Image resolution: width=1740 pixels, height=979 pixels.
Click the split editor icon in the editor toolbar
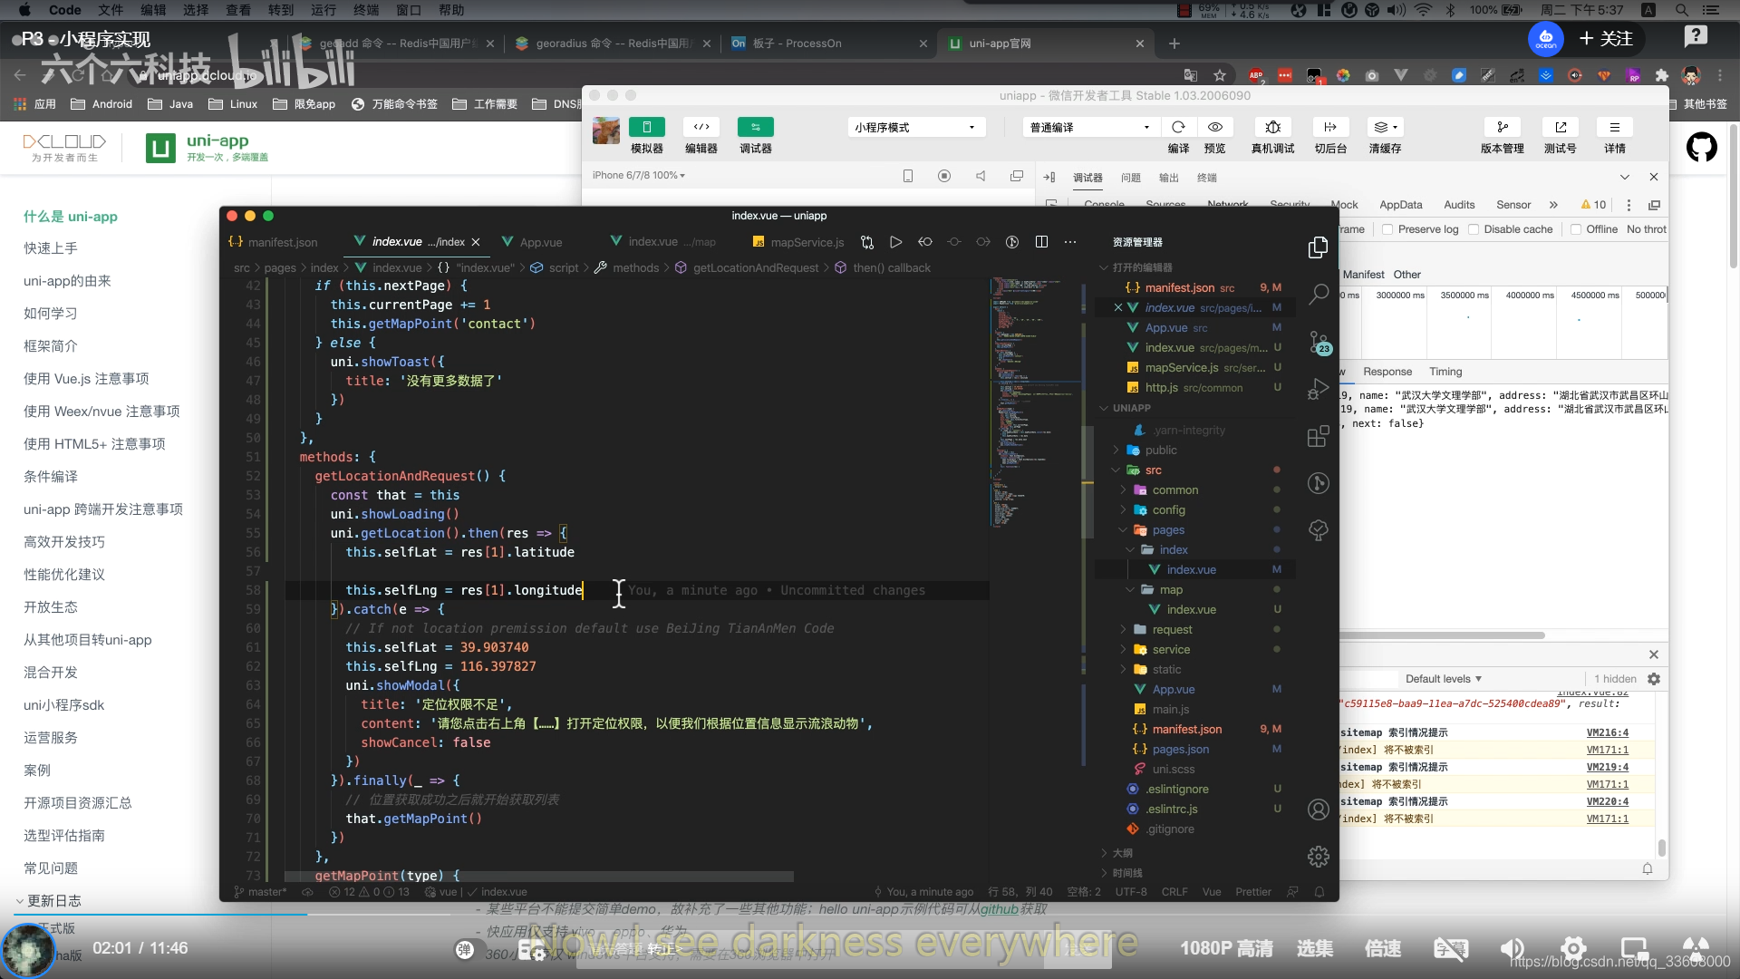click(x=1041, y=242)
